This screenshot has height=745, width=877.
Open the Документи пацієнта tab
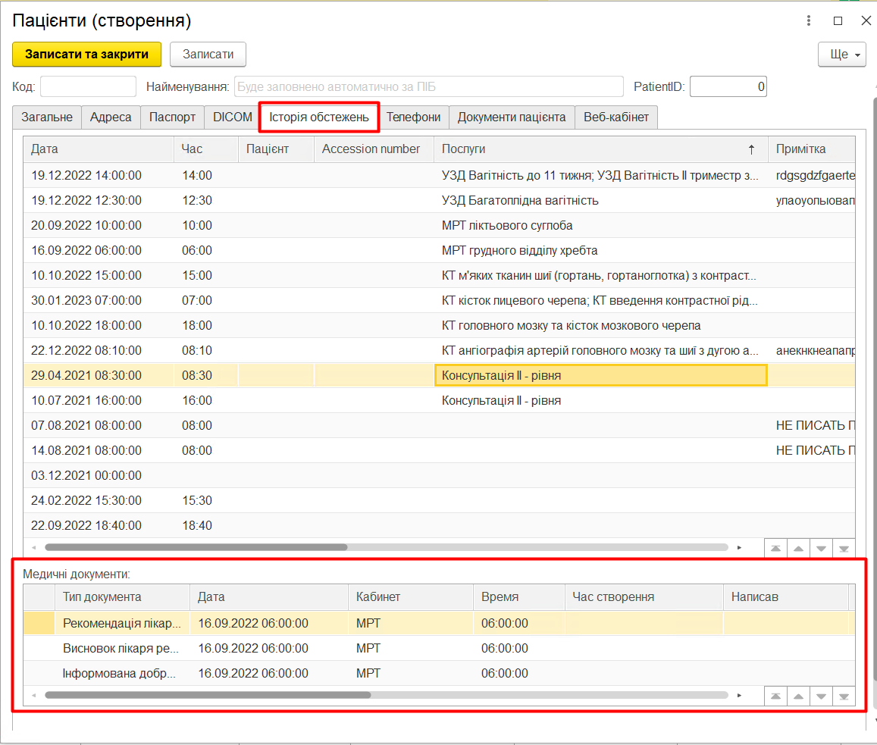point(511,117)
